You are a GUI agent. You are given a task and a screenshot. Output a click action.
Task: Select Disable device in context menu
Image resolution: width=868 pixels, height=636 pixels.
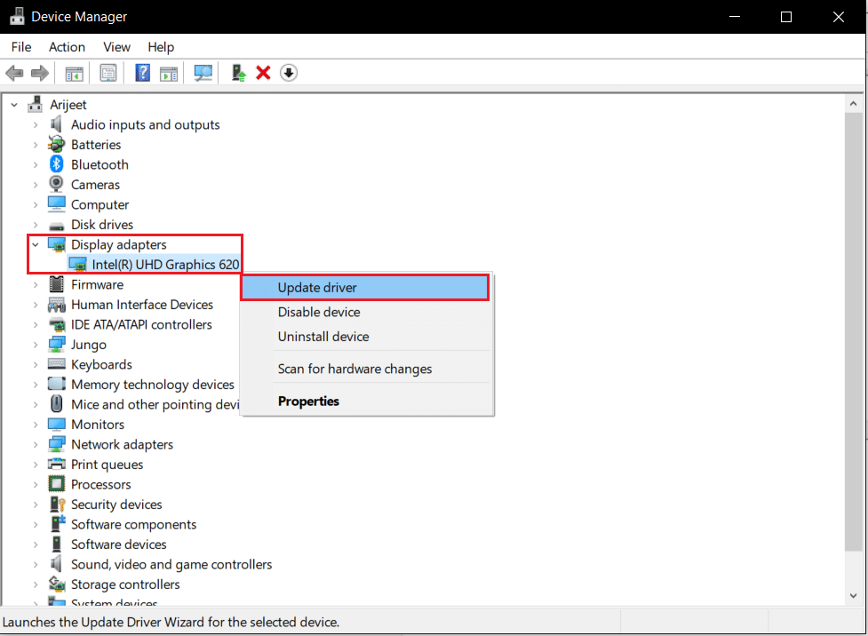(x=319, y=313)
